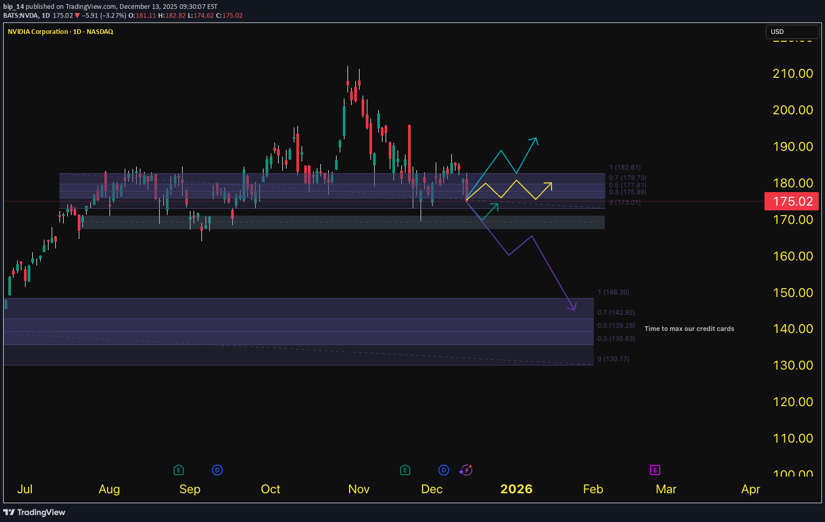Click the September earnings marker icon
The image size is (825, 522).
178,470
